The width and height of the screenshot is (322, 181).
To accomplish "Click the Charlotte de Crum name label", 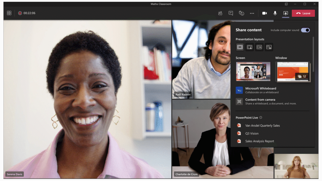I will click(x=186, y=174).
